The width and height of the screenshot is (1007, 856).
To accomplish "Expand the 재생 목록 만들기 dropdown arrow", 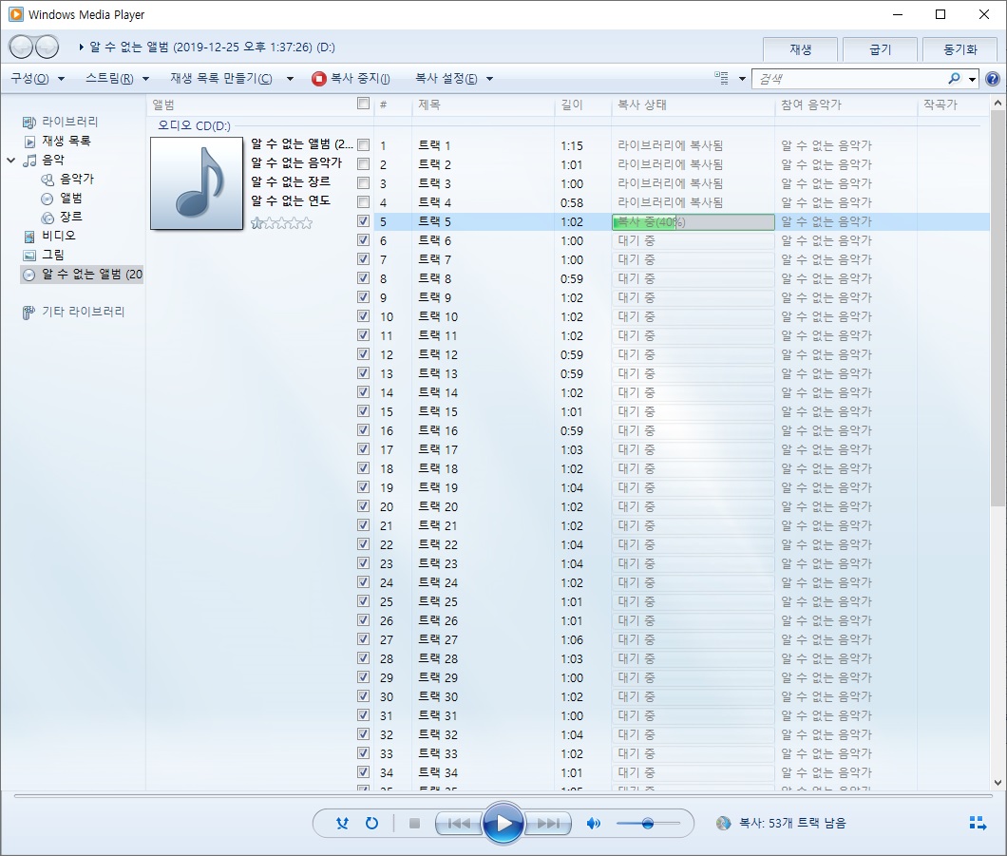I will 290,79.
